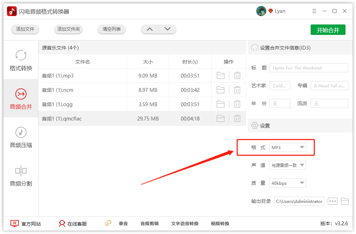Click the 添加文件夹 button
Screen dimensions: 356x234
point(68,29)
